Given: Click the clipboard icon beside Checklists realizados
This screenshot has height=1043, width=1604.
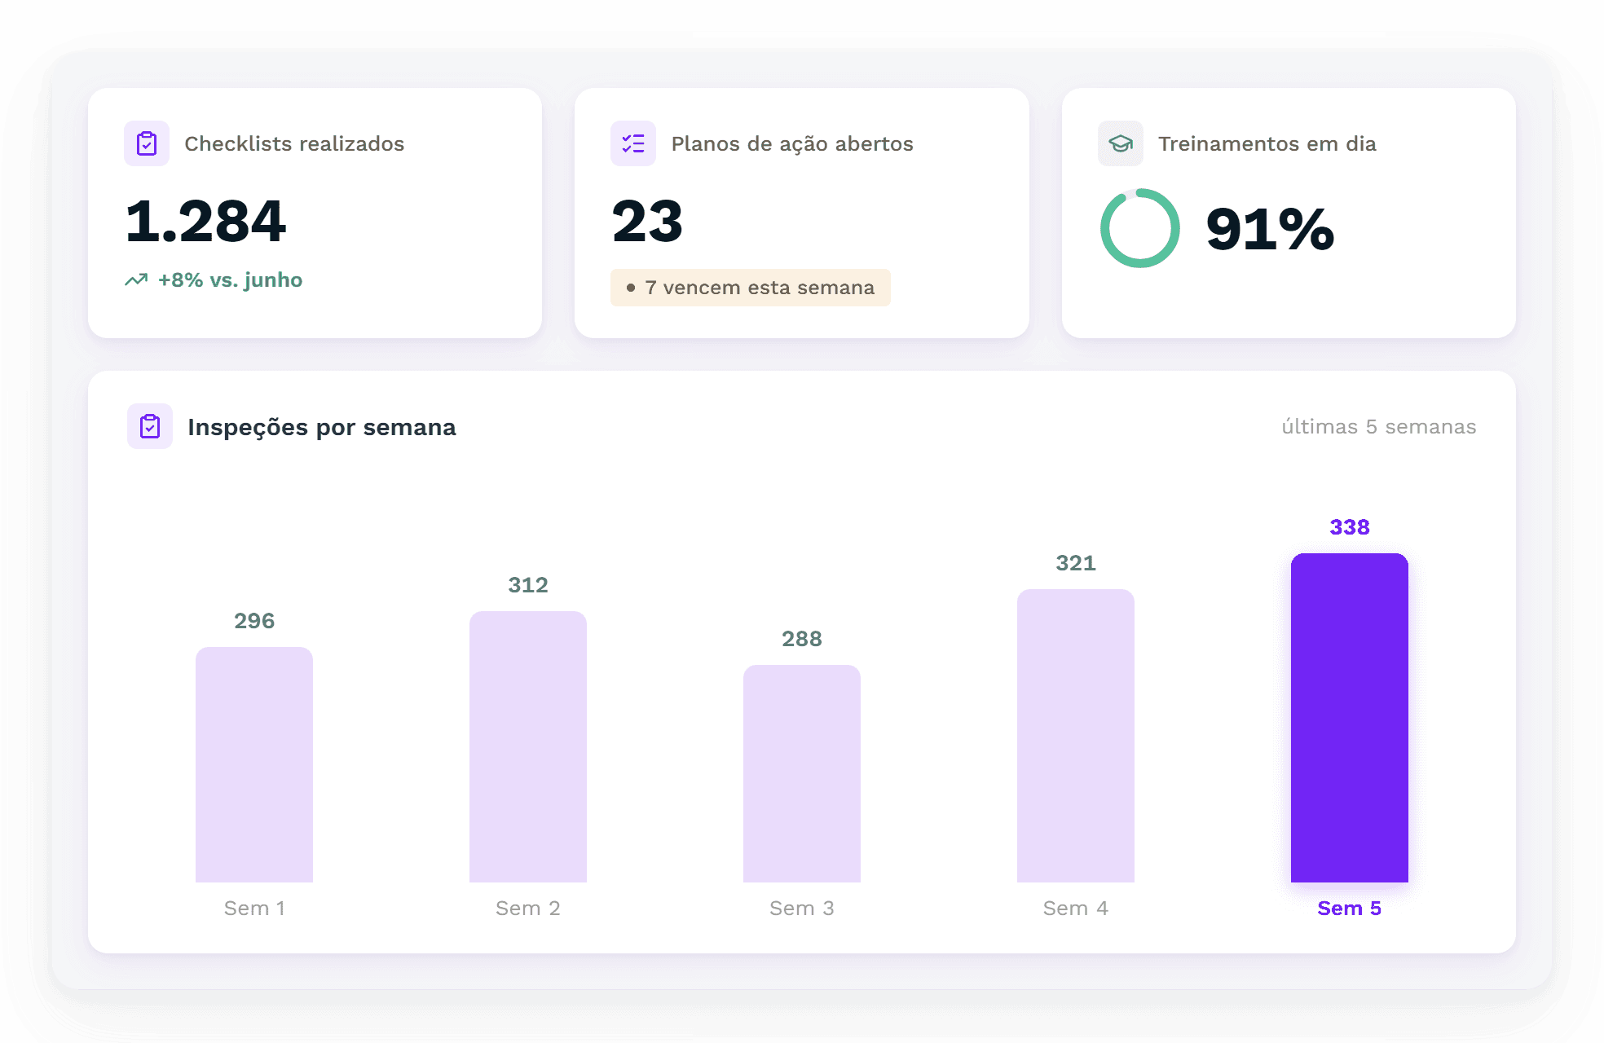Looking at the screenshot, I should click(x=147, y=143).
